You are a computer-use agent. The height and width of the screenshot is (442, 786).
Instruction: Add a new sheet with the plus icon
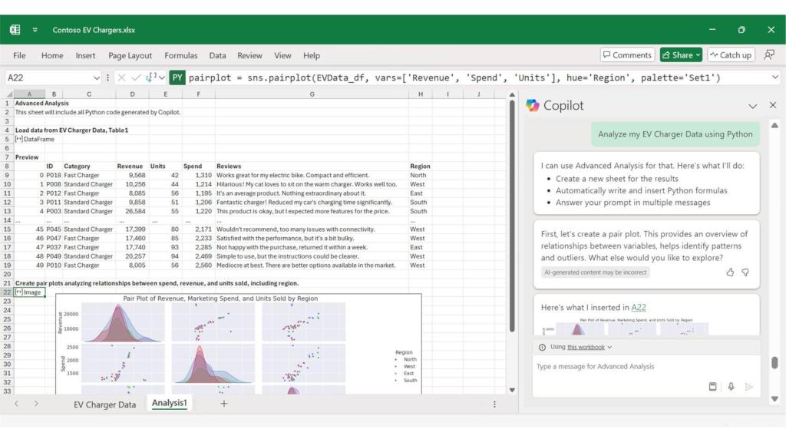(222, 403)
